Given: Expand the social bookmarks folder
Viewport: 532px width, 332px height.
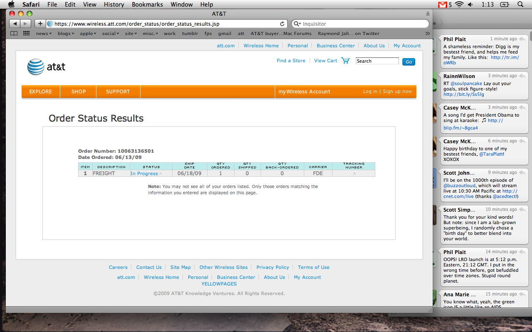Looking at the screenshot, I should pyautogui.click(x=111, y=34).
